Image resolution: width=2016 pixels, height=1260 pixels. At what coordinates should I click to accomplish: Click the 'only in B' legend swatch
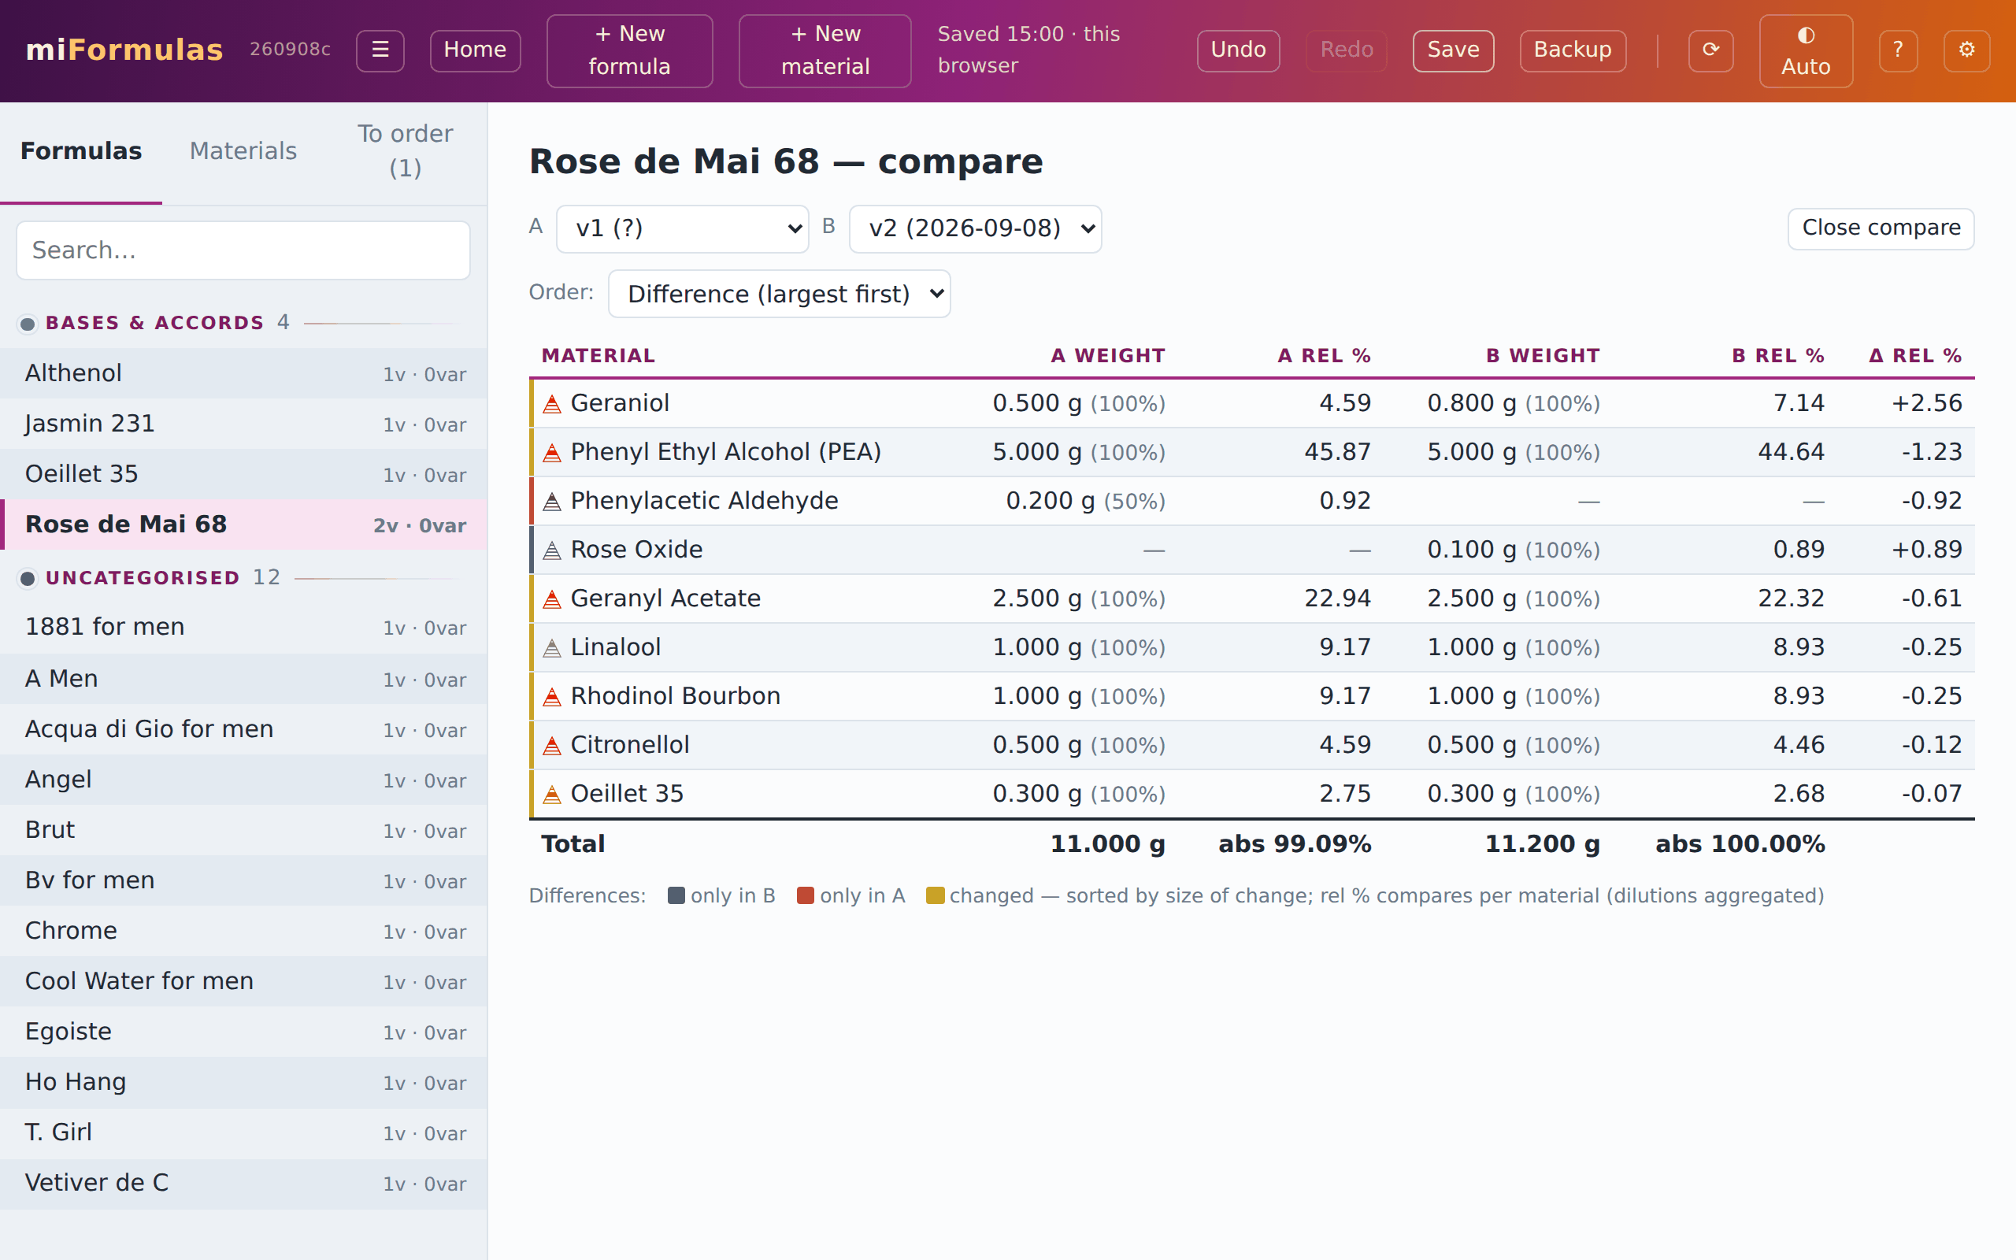(676, 896)
